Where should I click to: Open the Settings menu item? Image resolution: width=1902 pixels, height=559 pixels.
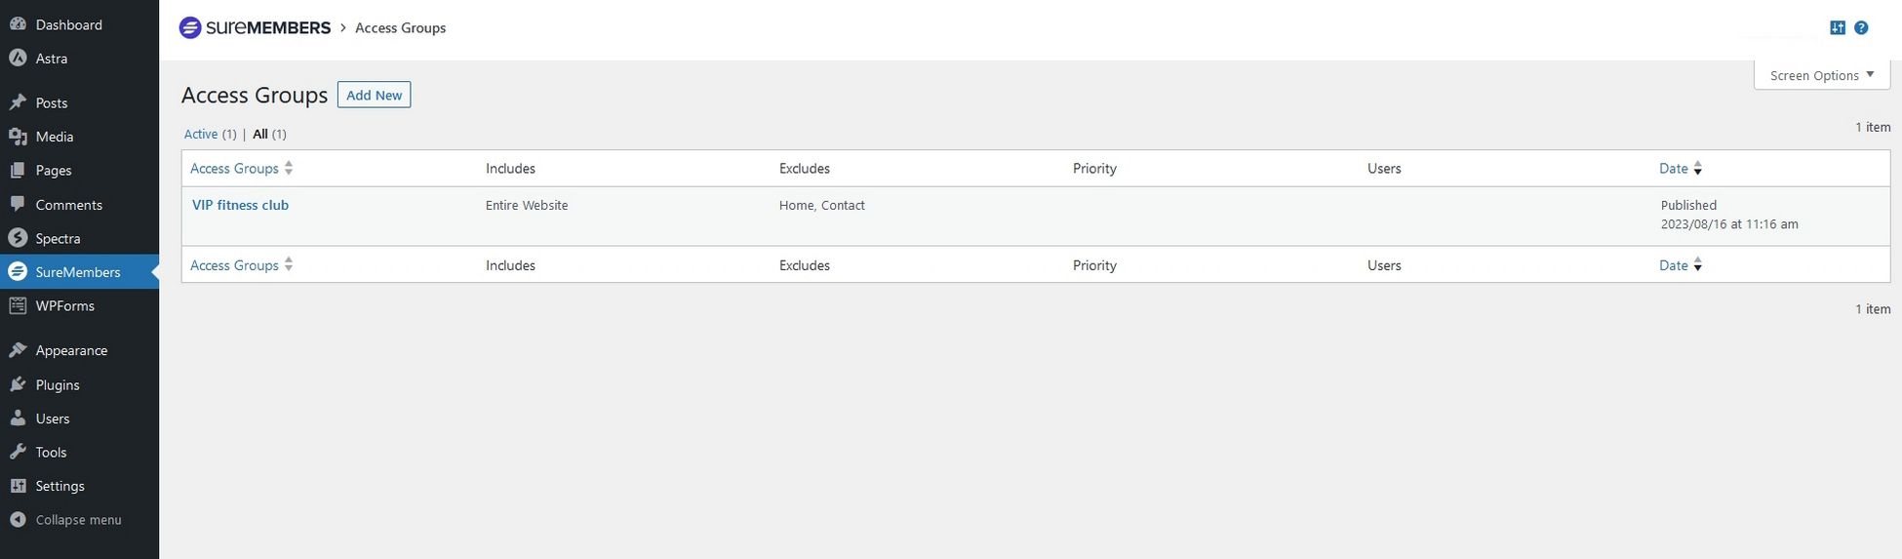(x=59, y=486)
